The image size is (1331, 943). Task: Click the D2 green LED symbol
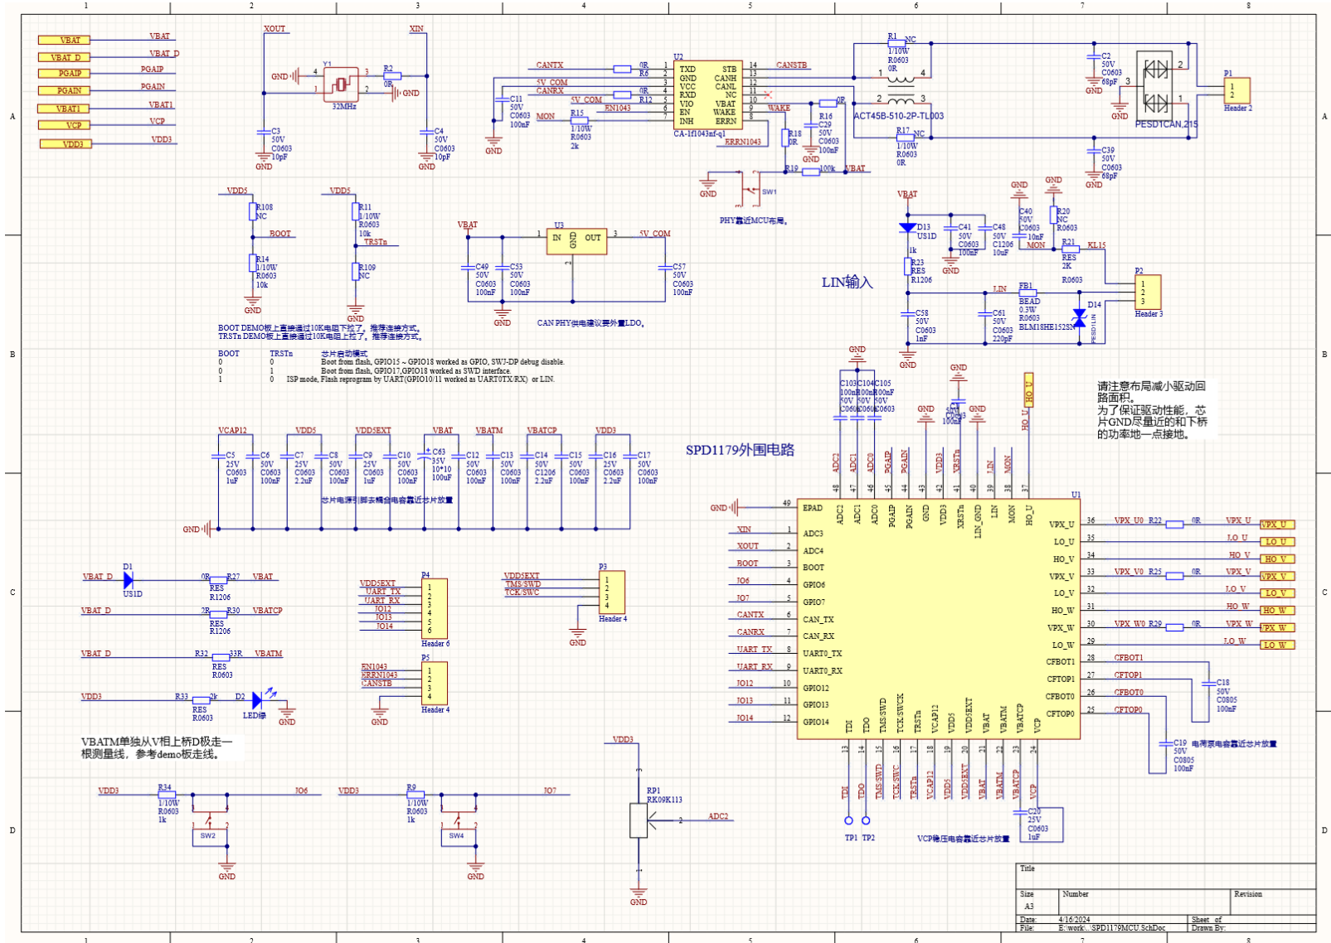click(258, 700)
